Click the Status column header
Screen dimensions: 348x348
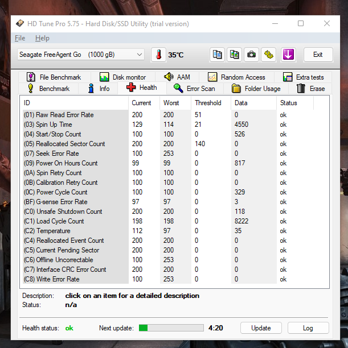[x=295, y=103]
